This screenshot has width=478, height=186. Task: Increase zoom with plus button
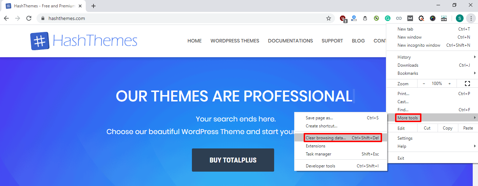click(x=450, y=84)
